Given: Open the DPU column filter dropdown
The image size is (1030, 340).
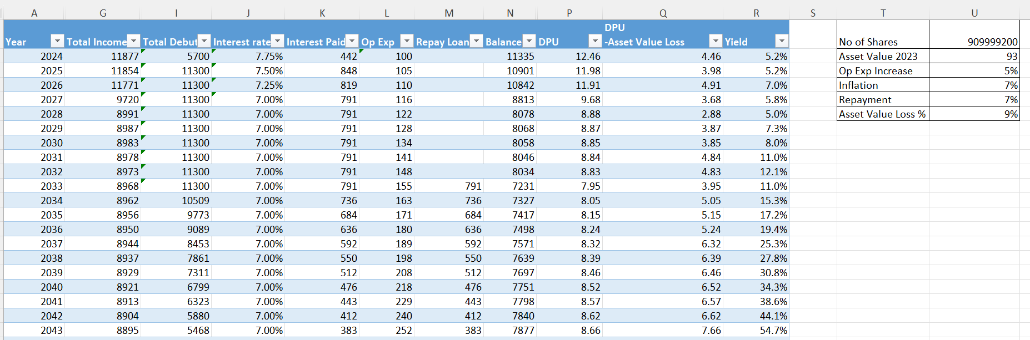Looking at the screenshot, I should [x=595, y=41].
